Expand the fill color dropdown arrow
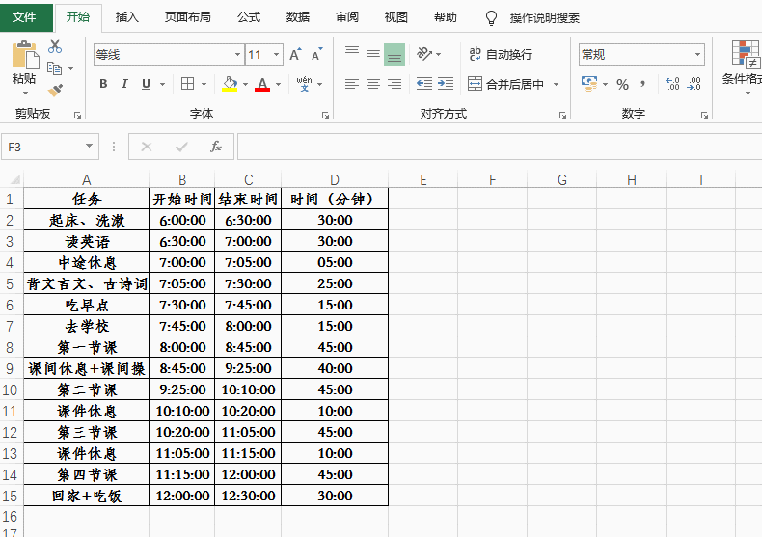 [245, 85]
